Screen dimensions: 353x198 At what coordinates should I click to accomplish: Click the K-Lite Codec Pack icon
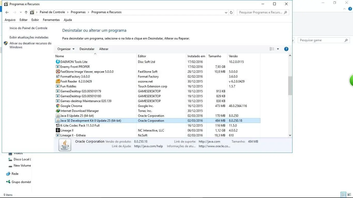tap(58, 126)
